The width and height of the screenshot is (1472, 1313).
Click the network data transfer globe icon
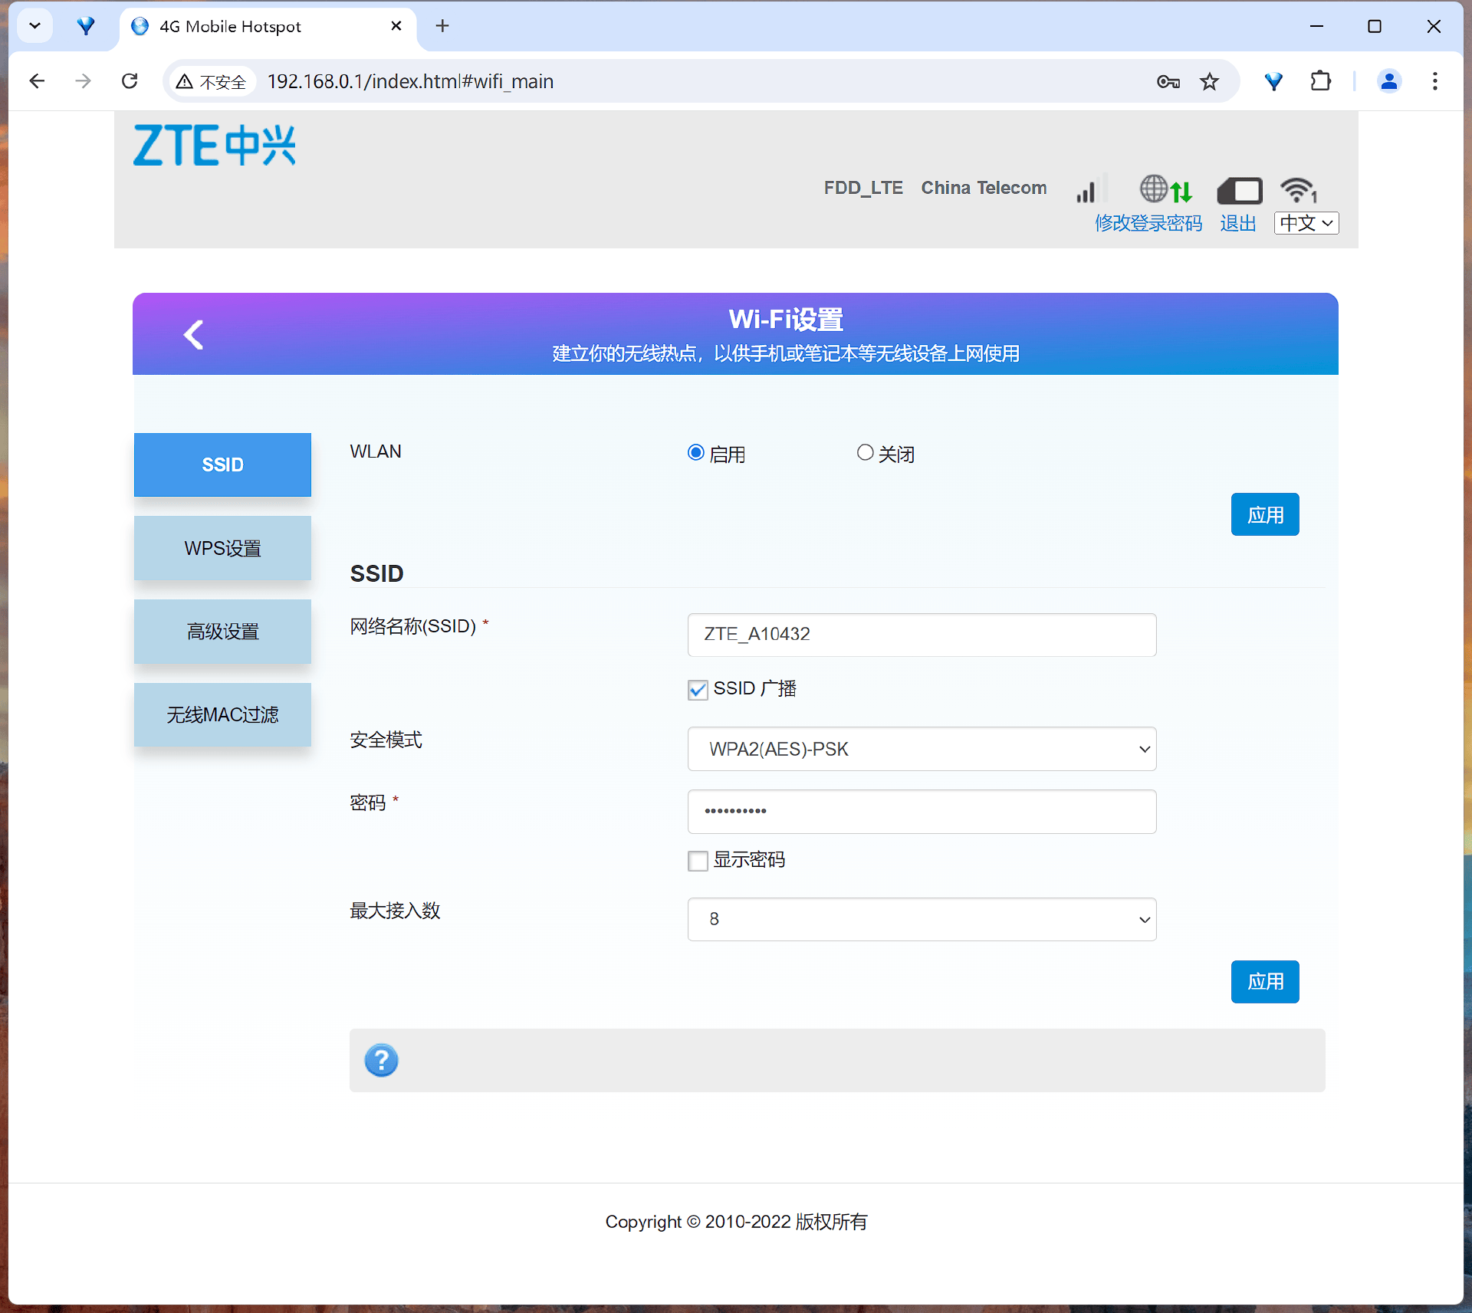click(1165, 189)
